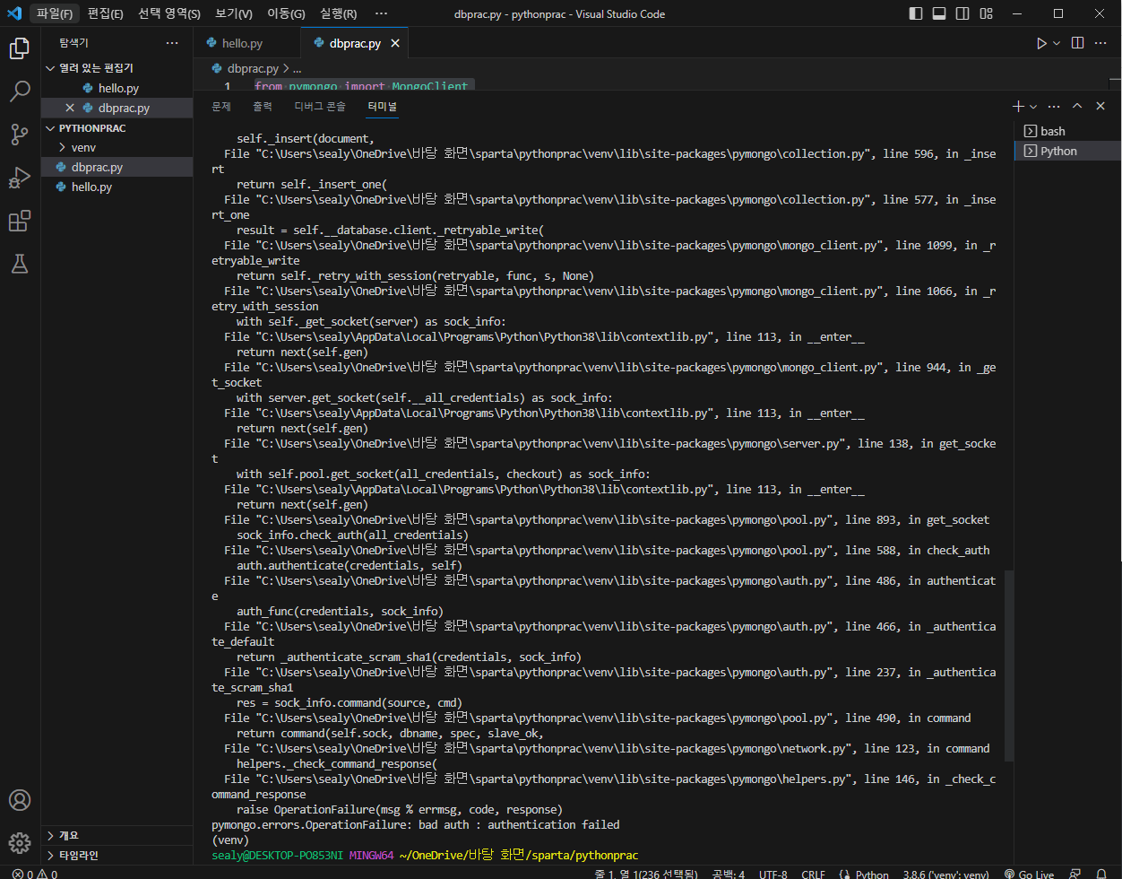Click Go Live in status bar
The width and height of the screenshot is (1122, 879).
[1029, 874]
